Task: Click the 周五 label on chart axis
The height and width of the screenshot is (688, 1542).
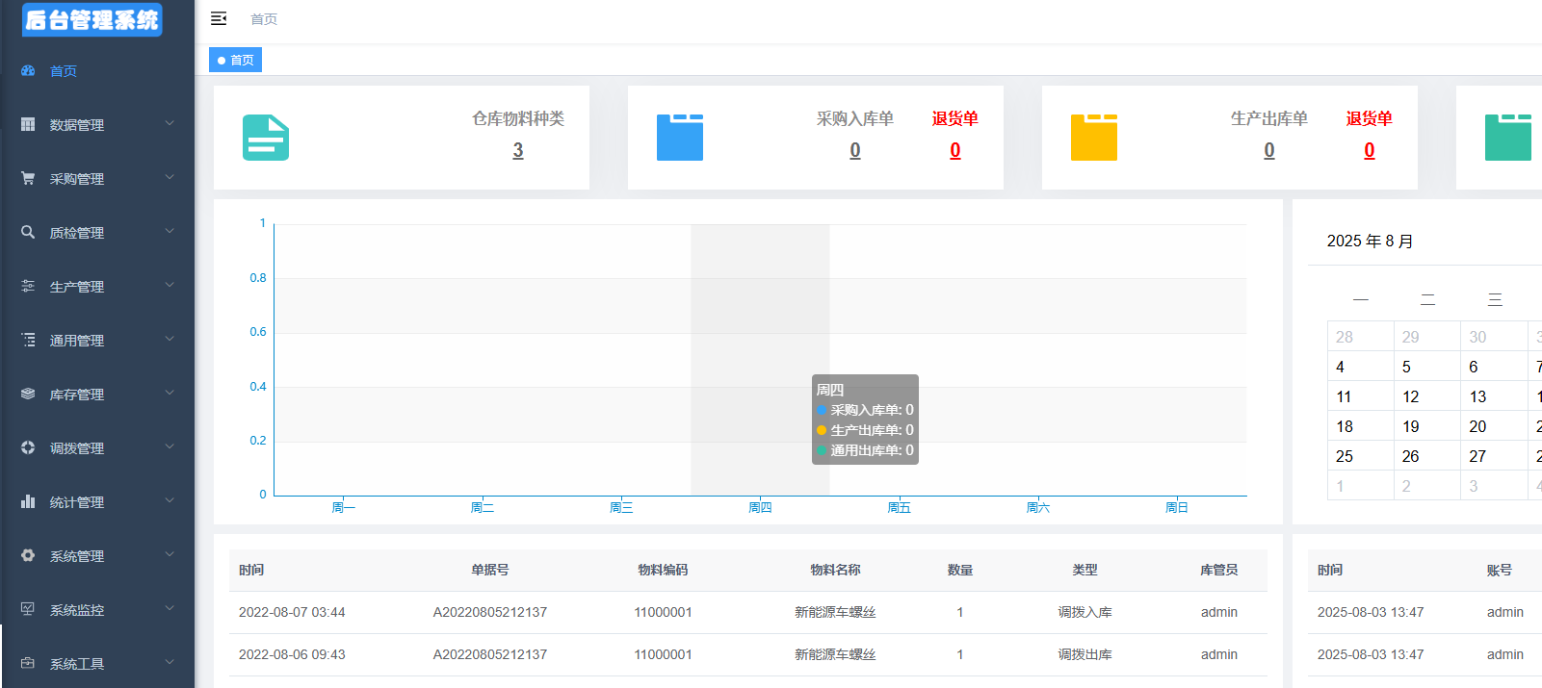Action: 899,507
